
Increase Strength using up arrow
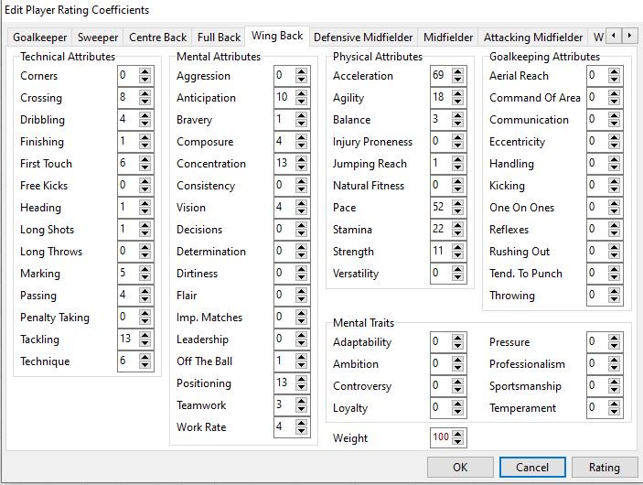coord(457,248)
